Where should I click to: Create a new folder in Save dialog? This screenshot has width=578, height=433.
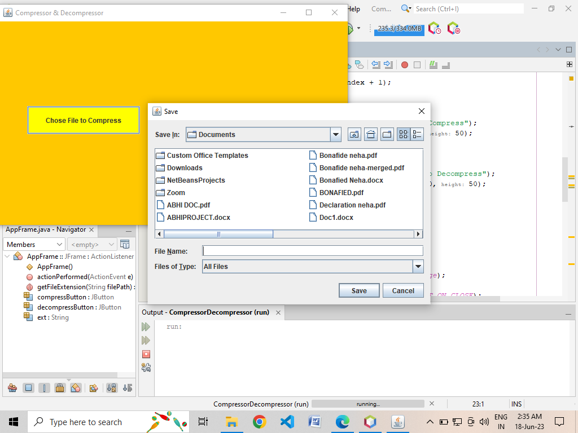click(387, 134)
